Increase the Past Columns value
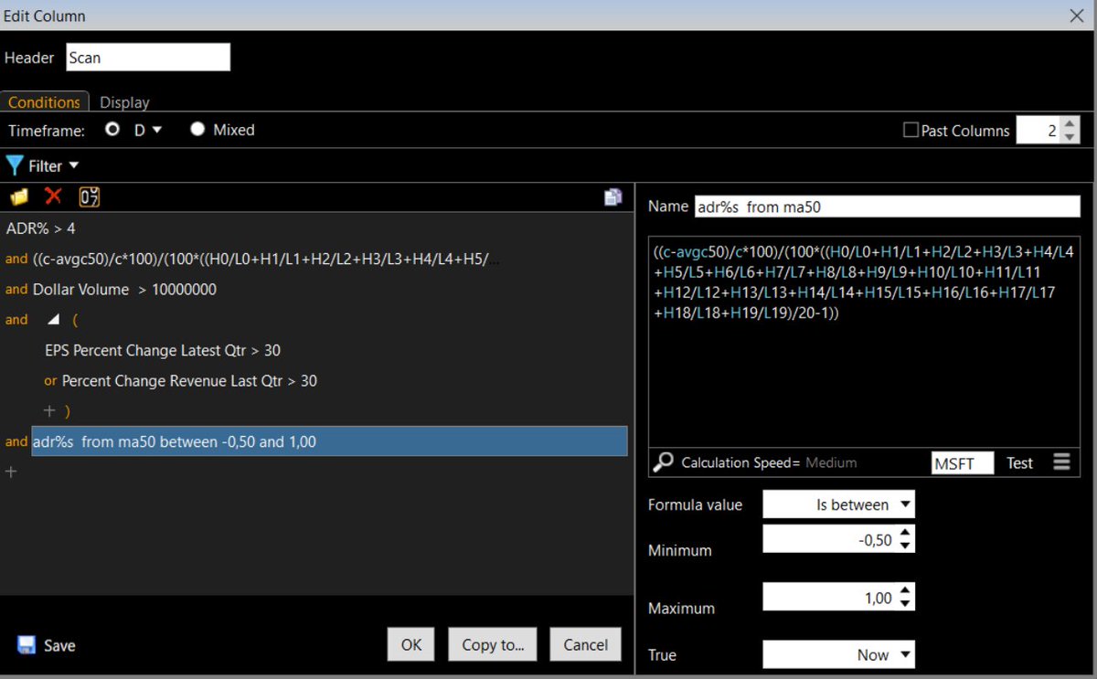 1070,124
